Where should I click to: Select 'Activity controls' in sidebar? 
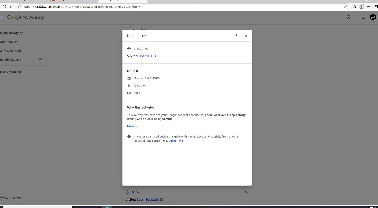pyautogui.click(x=10, y=51)
